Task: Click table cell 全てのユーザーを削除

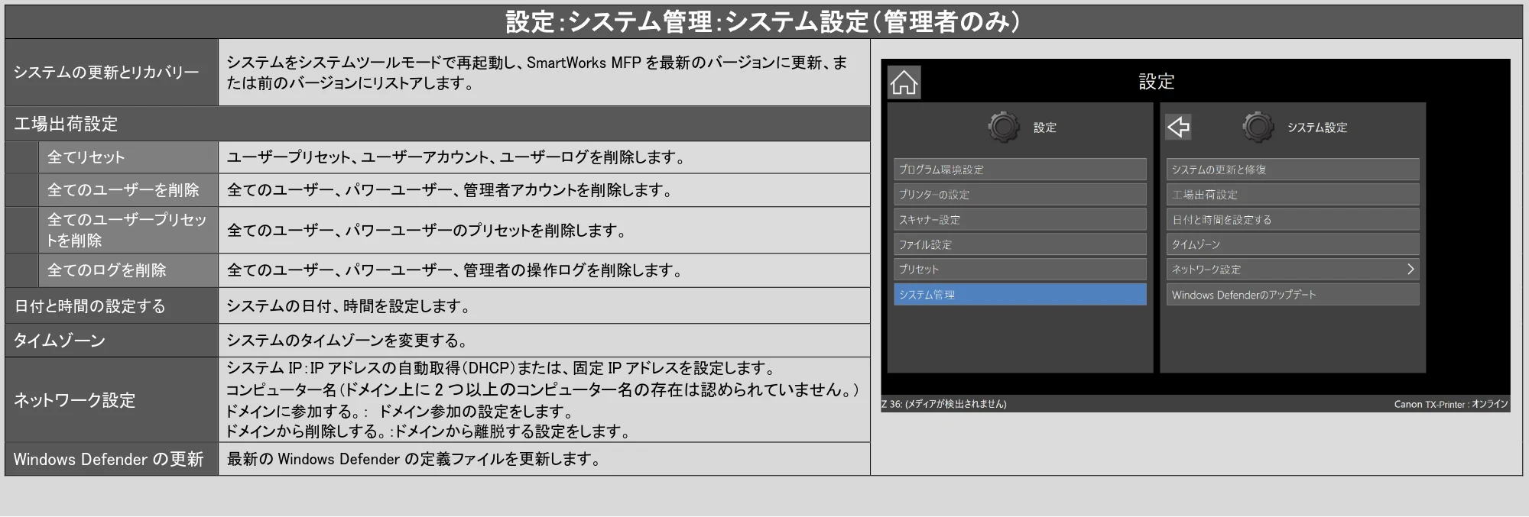Action: point(128,190)
